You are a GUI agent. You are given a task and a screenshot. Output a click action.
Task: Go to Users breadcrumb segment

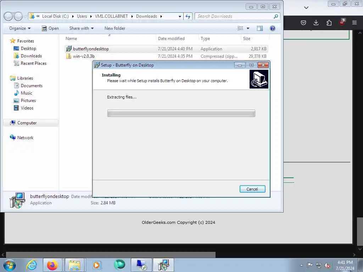[x=82, y=16]
